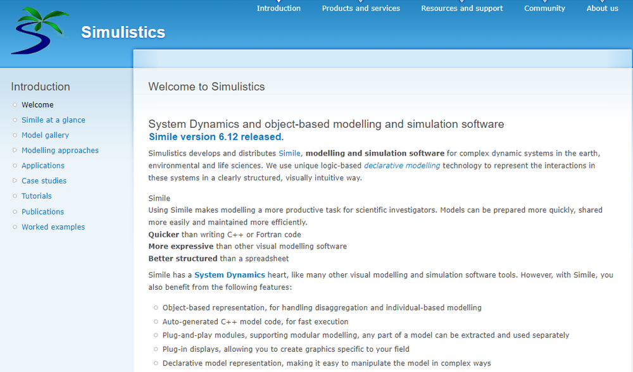The image size is (633, 372).
Task: Open the Introduction top menu
Action: tap(279, 8)
